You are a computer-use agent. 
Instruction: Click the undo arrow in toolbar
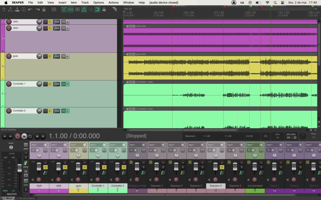pos(30,10)
